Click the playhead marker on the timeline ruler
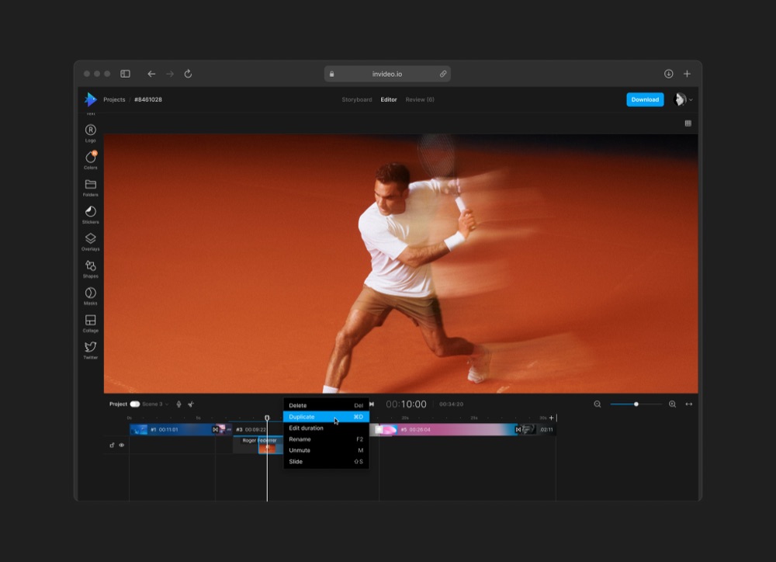The height and width of the screenshot is (562, 776). point(267,418)
